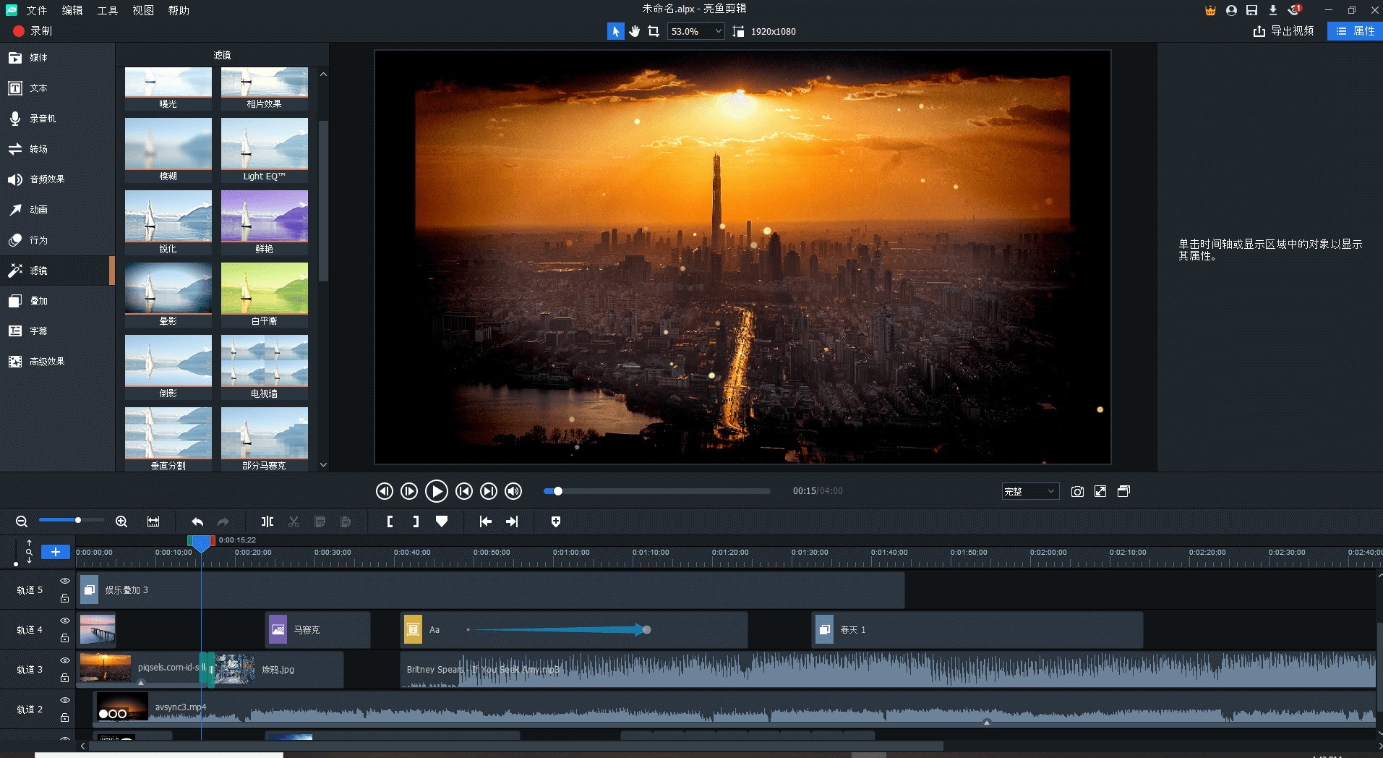Viewport: 1383px width, 758px height.
Task: Open the preview quality dropdown
Action: point(1030,492)
